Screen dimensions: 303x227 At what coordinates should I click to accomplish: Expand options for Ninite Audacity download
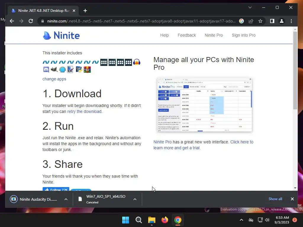[66, 199]
